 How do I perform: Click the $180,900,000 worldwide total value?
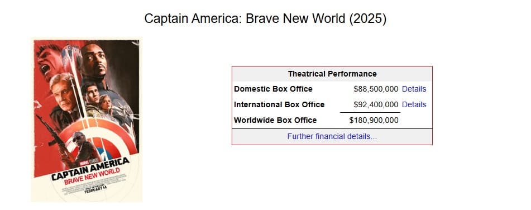374,120
